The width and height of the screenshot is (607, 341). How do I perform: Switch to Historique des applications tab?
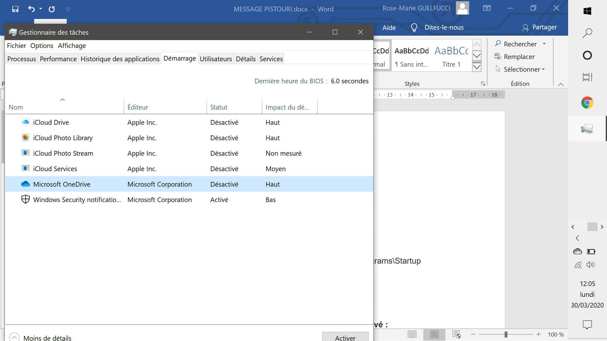pos(120,59)
